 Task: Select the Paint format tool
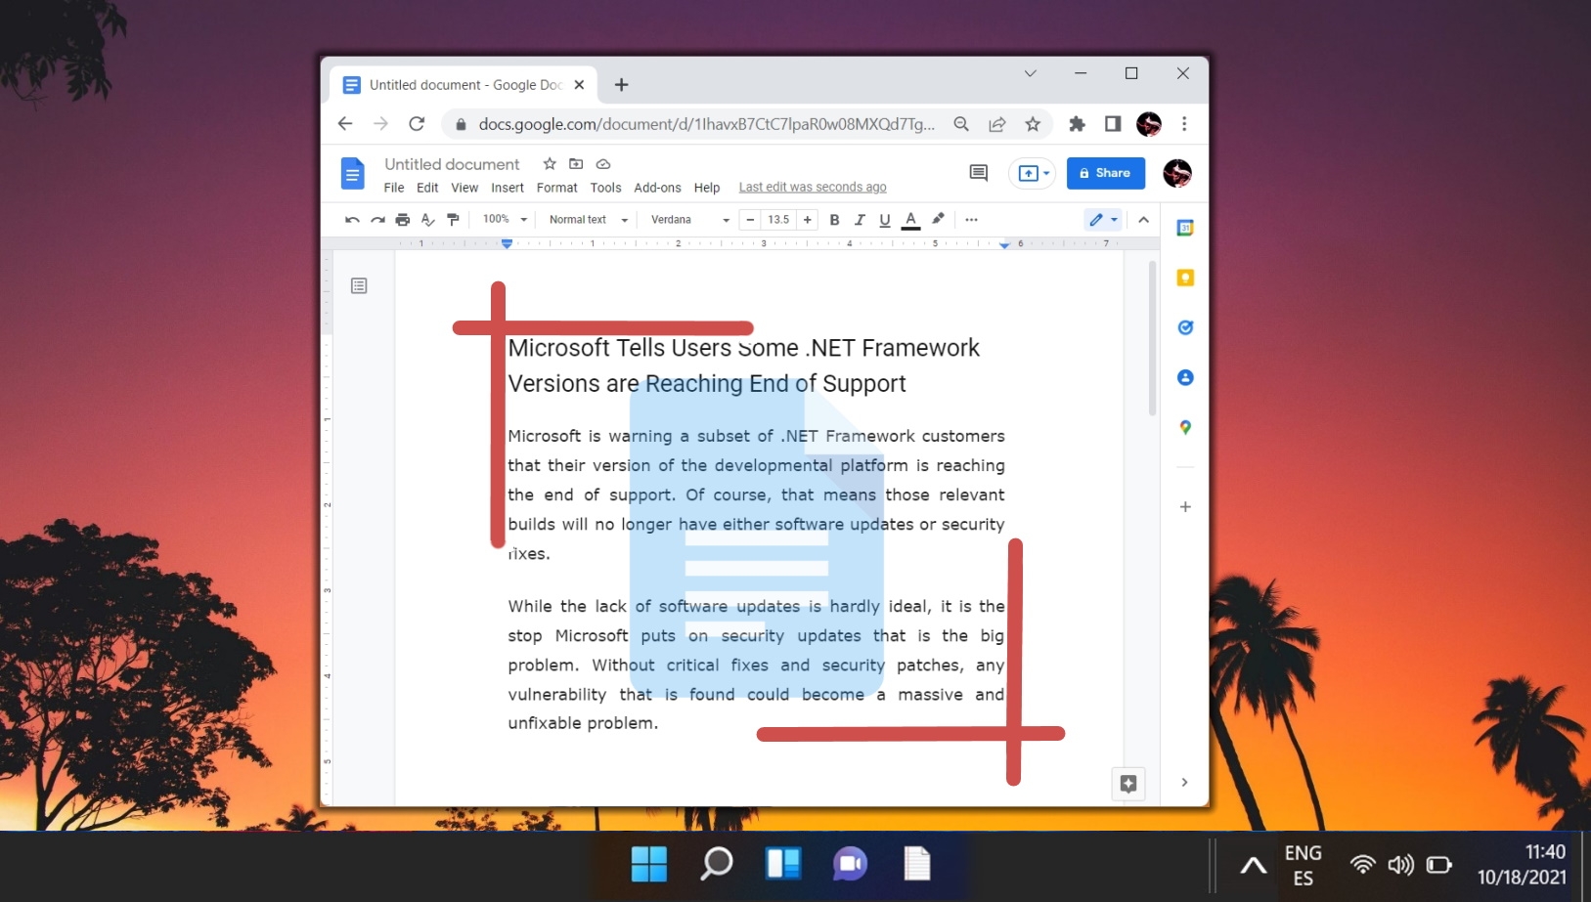click(x=453, y=219)
